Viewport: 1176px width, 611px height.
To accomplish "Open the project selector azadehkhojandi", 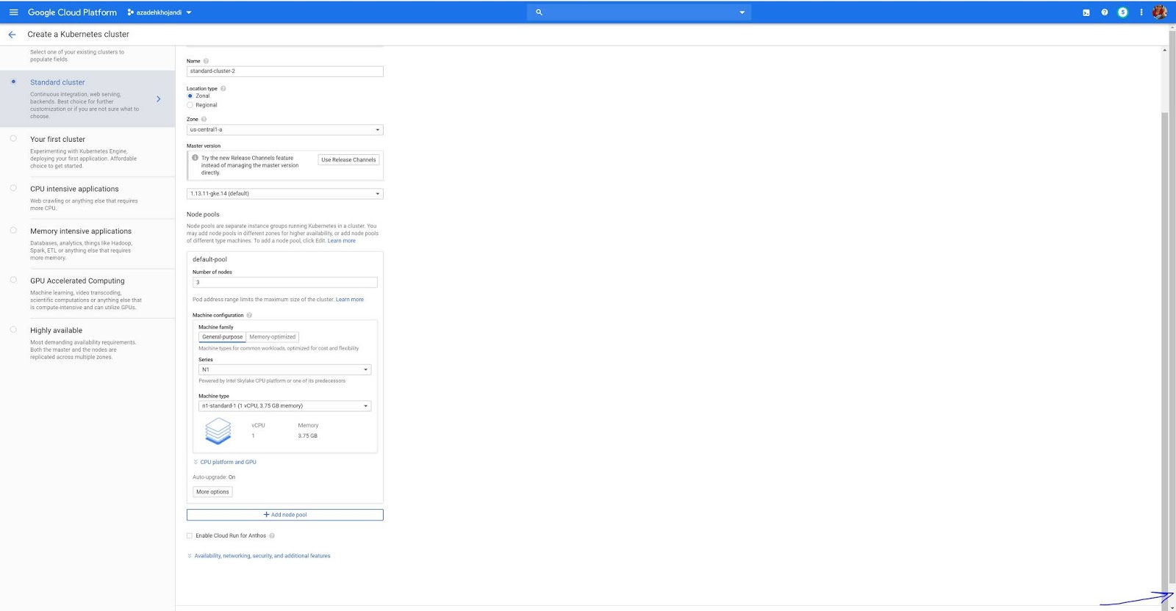I will [x=159, y=12].
